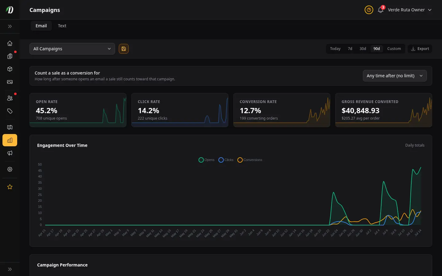Open the 'Any time after (no limit)' dropdown
Screen dimensions: 442x276
click(x=395, y=76)
